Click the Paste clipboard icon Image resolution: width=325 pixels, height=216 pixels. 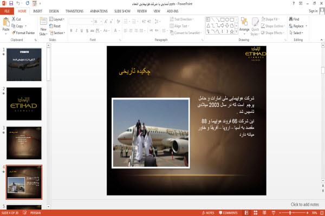[6, 22]
